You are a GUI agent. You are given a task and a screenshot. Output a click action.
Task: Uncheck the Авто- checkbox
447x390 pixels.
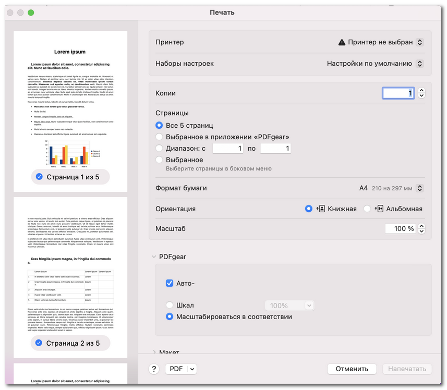coord(170,283)
